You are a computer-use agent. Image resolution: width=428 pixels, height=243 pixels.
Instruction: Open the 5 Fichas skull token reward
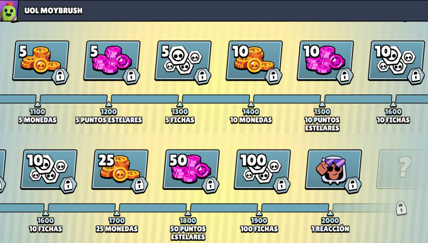coord(183,61)
